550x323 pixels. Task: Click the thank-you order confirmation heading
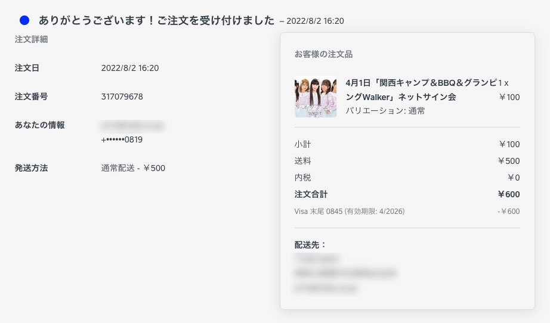157,20
